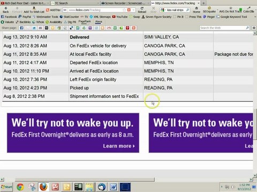
Task: Share page via the Pinterest icon
Action: tap(127, 28)
